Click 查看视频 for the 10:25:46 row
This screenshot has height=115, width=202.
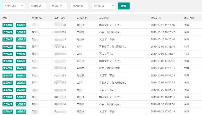point(21,39)
